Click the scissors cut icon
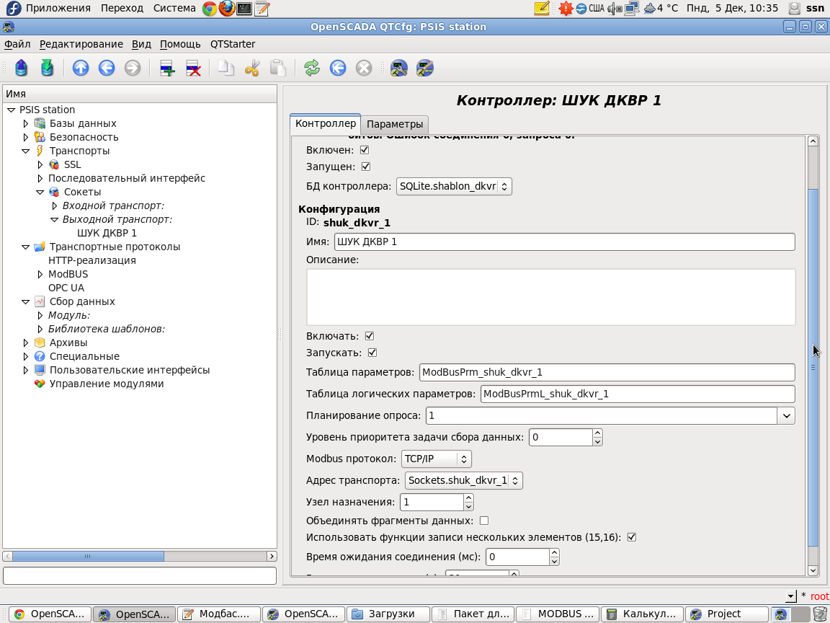This screenshot has height=623, width=830. pyautogui.click(x=252, y=69)
